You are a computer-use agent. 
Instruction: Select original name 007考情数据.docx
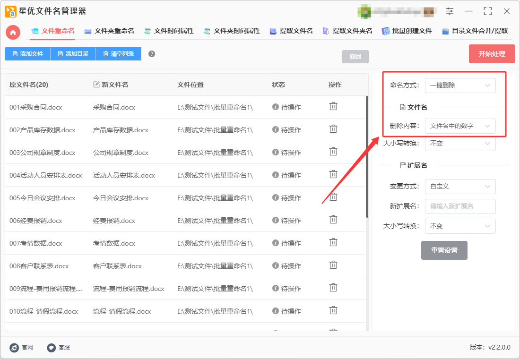35,243
